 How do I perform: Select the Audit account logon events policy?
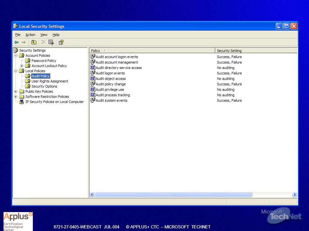pyautogui.click(x=117, y=57)
